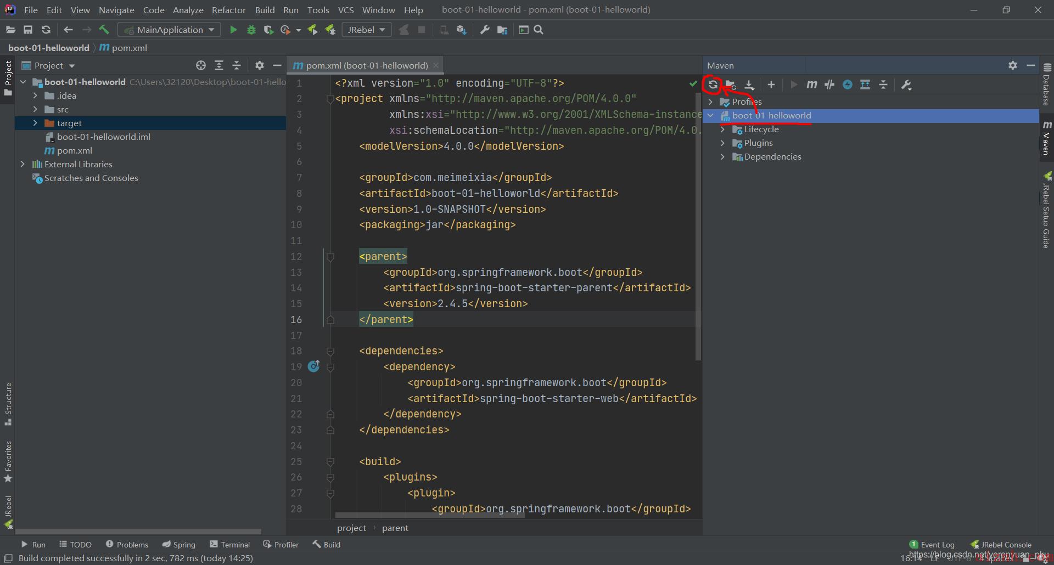The image size is (1054, 565).
Task: Toggle the Structure side panel
Action: 8,404
